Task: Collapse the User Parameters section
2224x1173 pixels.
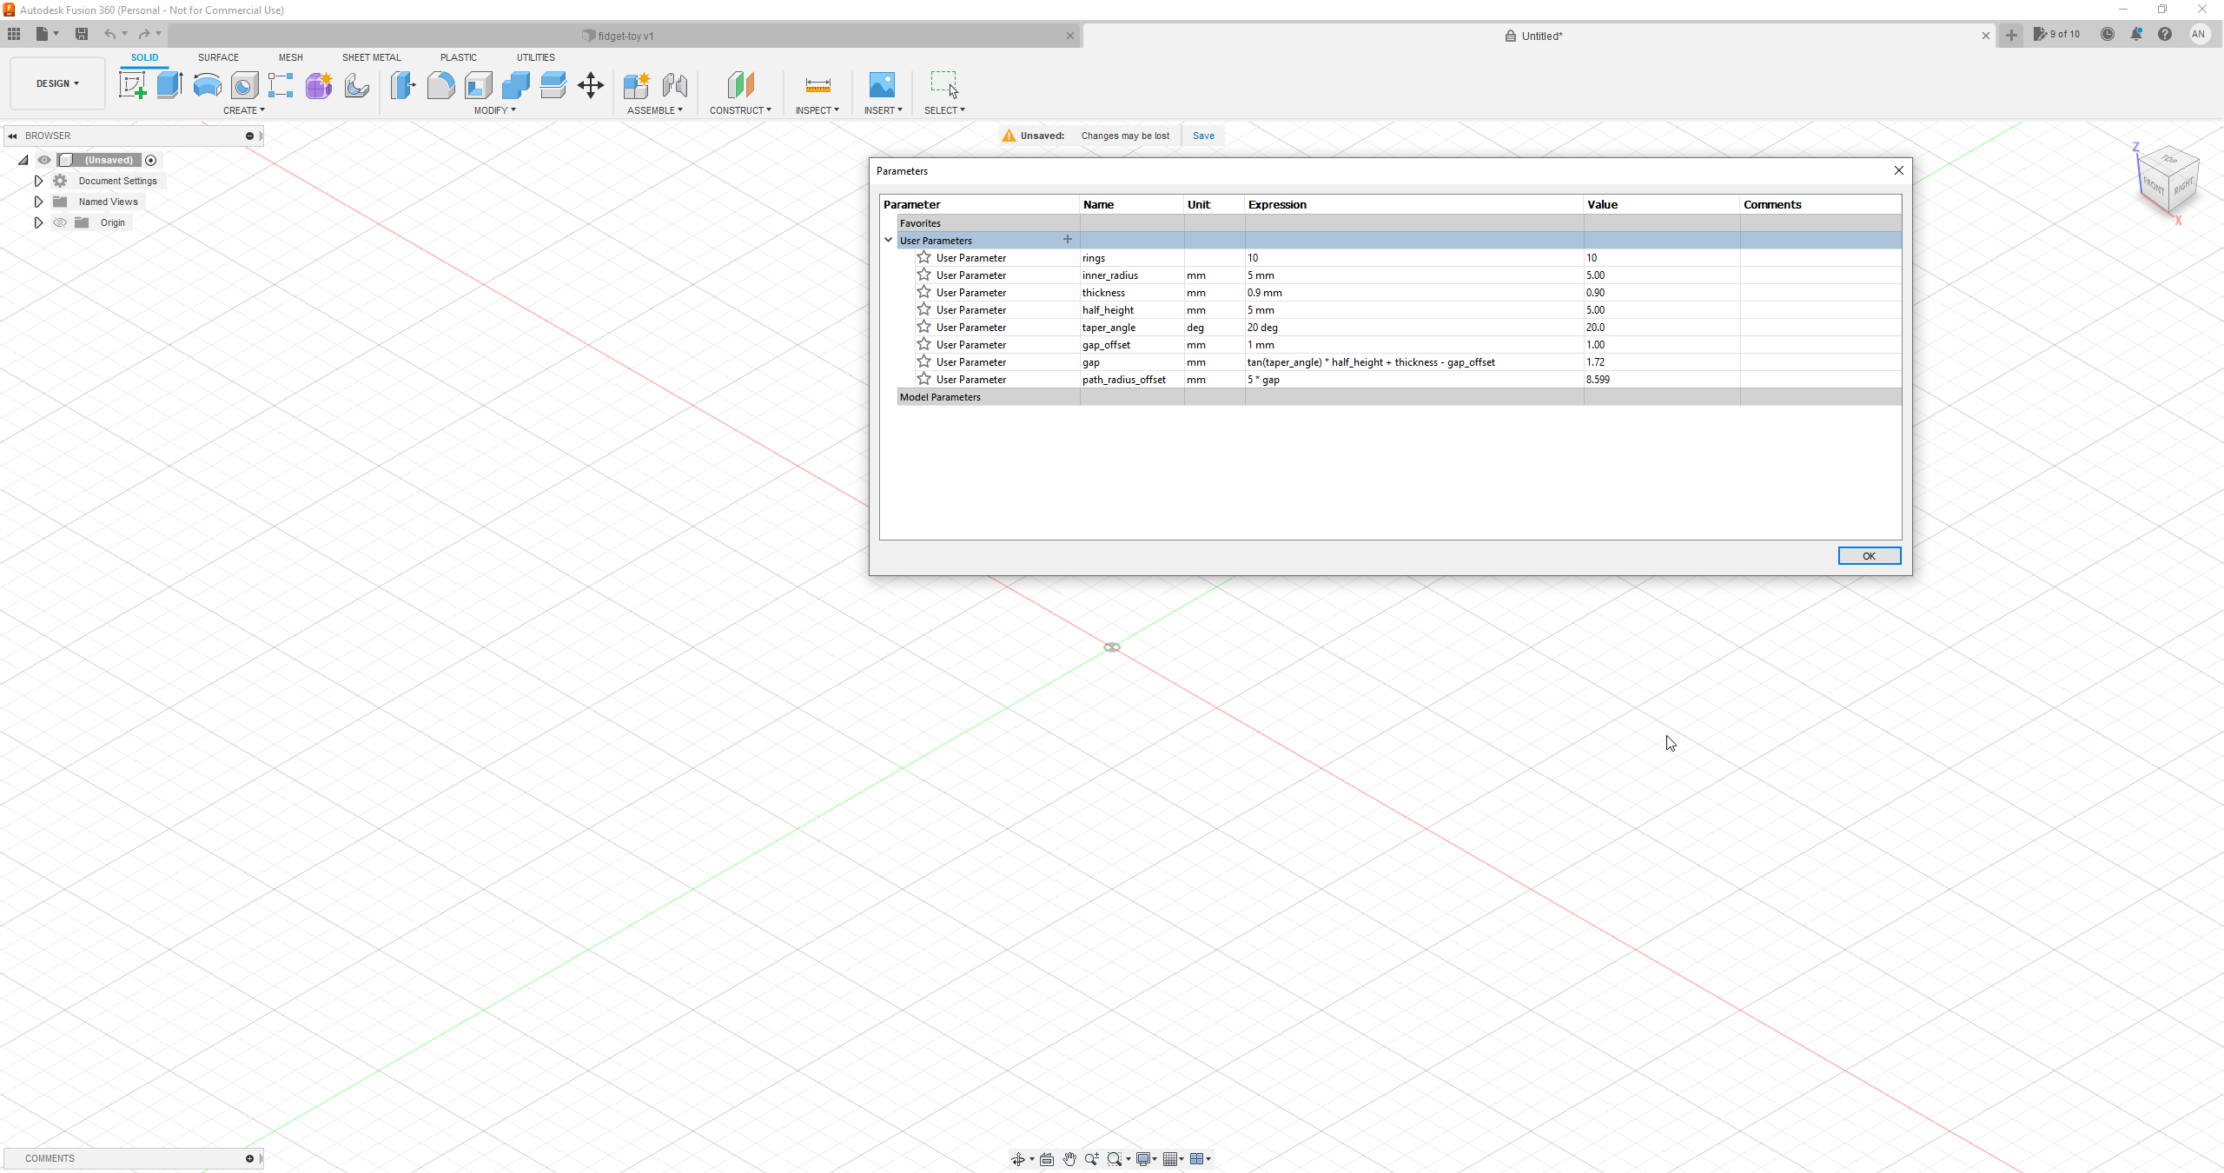Action: (x=887, y=240)
